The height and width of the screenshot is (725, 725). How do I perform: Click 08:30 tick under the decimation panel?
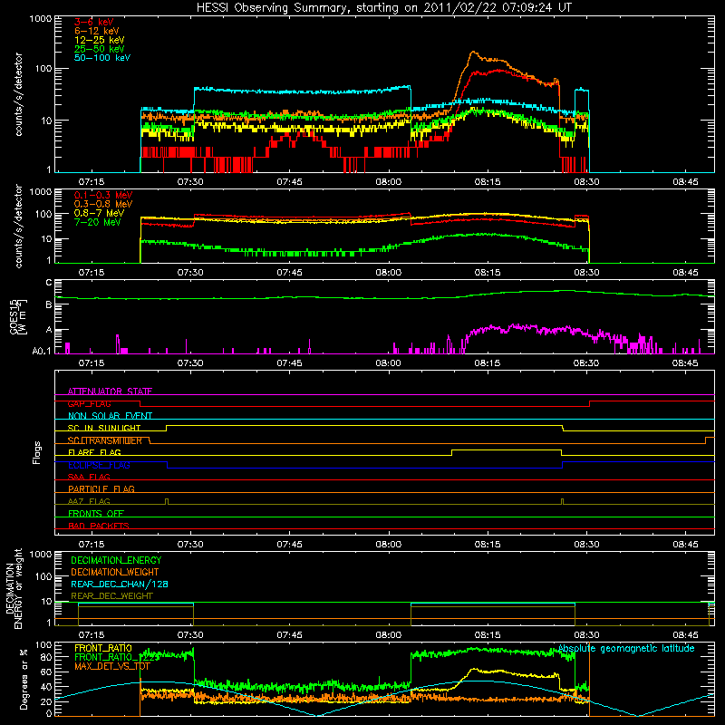coord(586,635)
